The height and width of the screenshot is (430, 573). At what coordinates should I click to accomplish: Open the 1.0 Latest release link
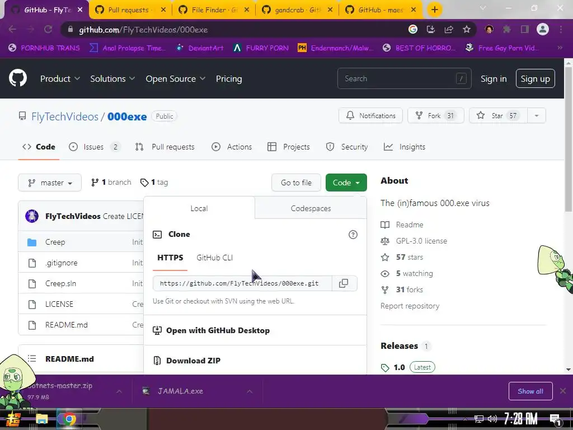(x=408, y=367)
